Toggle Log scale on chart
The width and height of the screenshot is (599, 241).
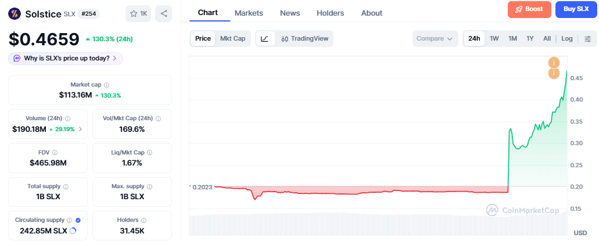(x=567, y=38)
